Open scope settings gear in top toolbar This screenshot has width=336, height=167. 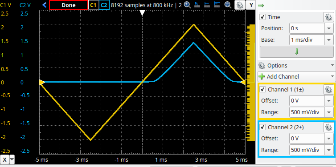pos(240,5)
